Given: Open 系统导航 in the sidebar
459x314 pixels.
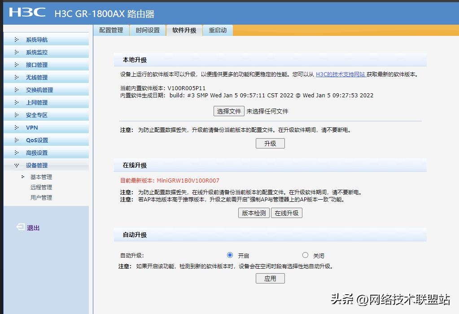Looking at the screenshot, I should [37, 40].
